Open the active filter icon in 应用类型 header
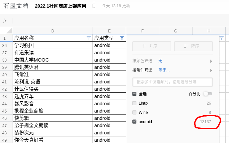Screen dimensions: 229x143 coord(122,38)
